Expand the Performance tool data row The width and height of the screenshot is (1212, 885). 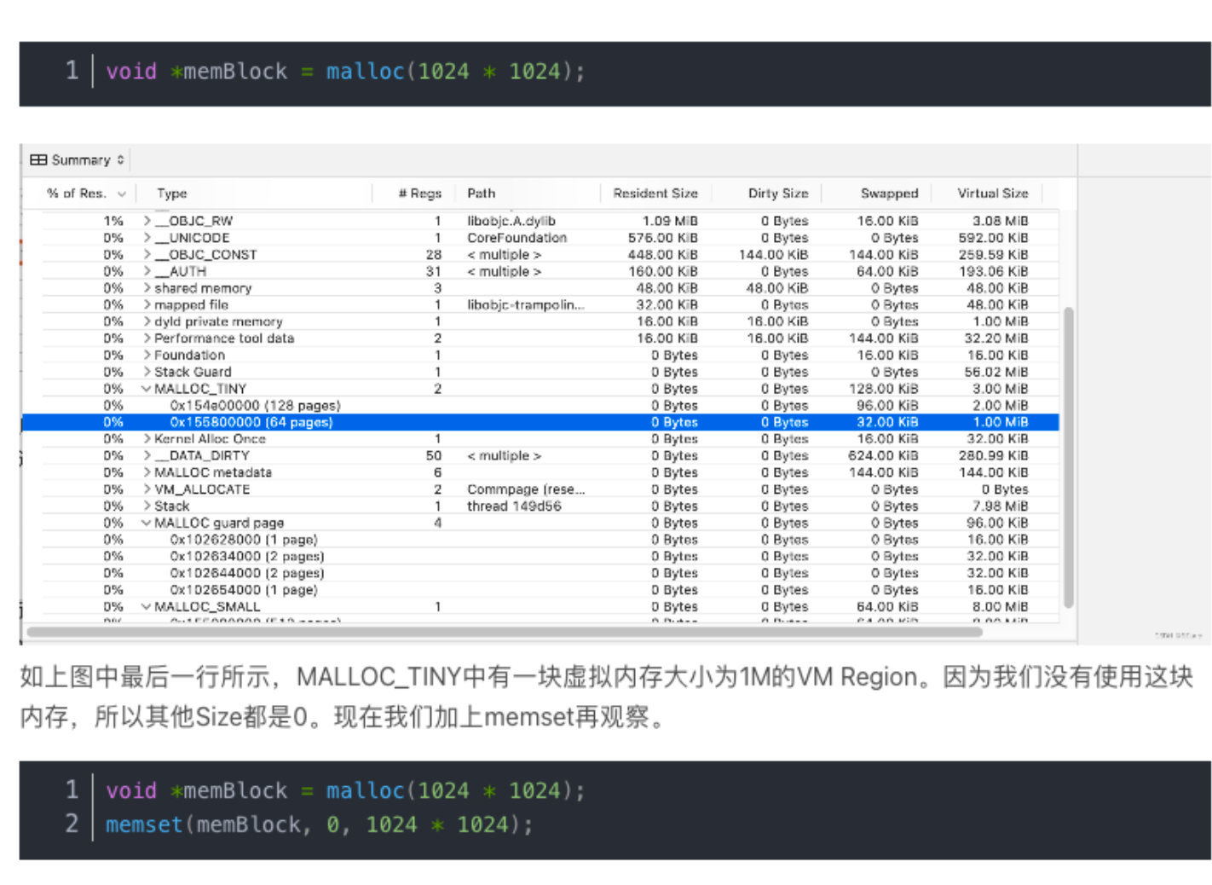[147, 338]
